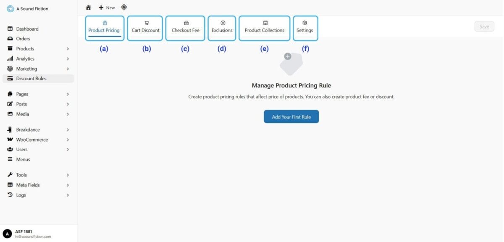
Task: Expand the Analytics submenu chevron
Action: (68, 59)
